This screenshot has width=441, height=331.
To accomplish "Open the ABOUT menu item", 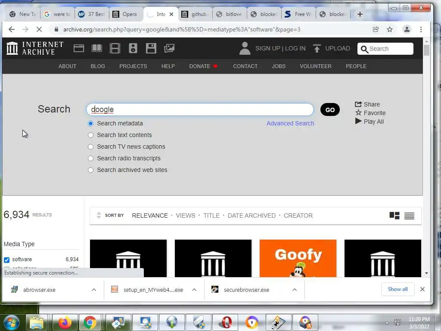I will (x=67, y=66).
